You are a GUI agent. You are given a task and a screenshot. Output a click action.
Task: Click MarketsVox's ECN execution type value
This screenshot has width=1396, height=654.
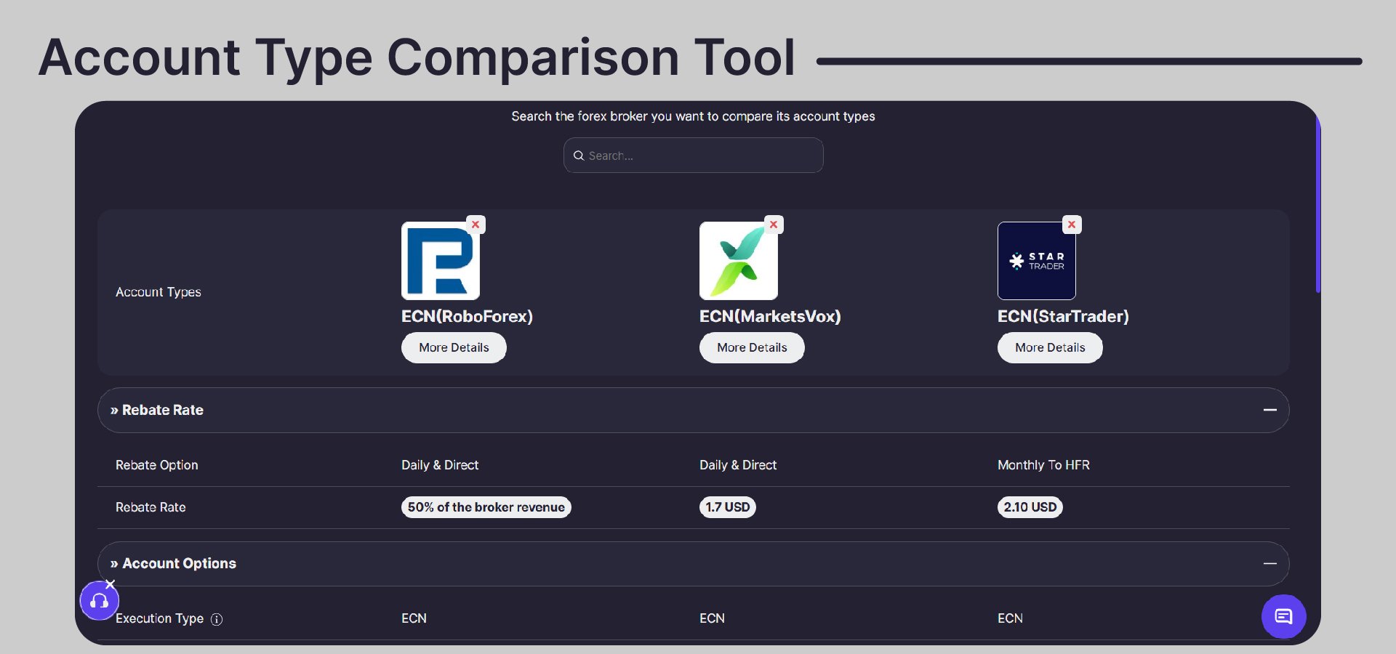tap(712, 618)
